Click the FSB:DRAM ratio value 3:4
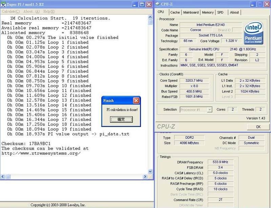 221,167
